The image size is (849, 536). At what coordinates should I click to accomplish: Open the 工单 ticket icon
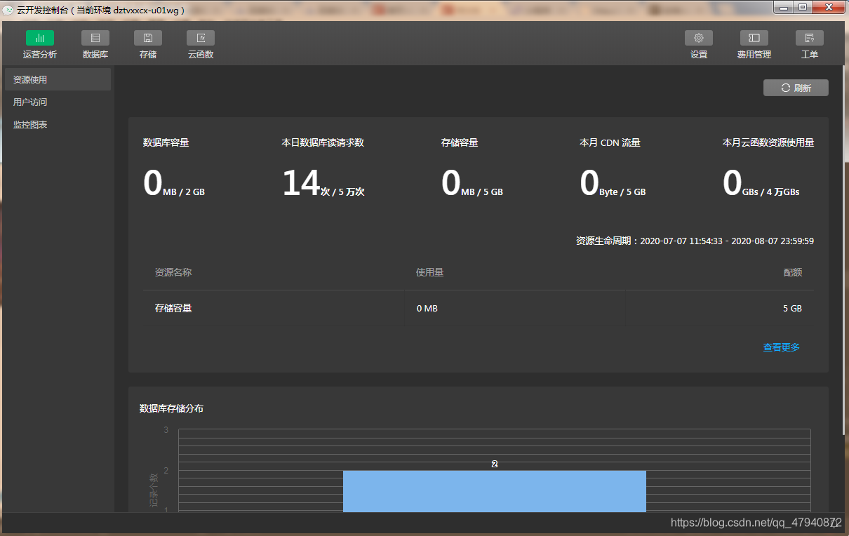(x=810, y=39)
